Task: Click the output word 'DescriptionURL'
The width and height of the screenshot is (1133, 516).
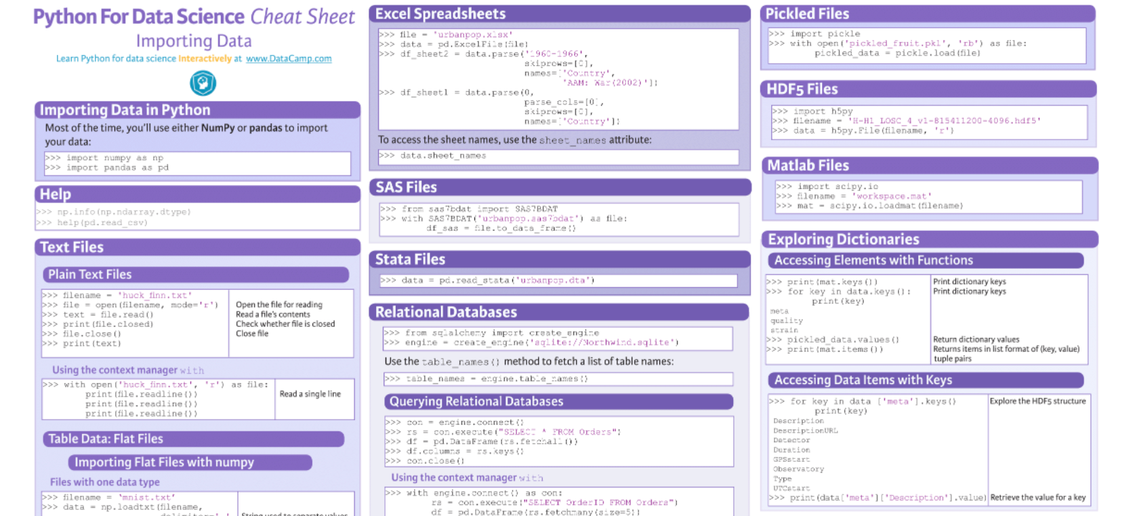Action: tap(805, 431)
